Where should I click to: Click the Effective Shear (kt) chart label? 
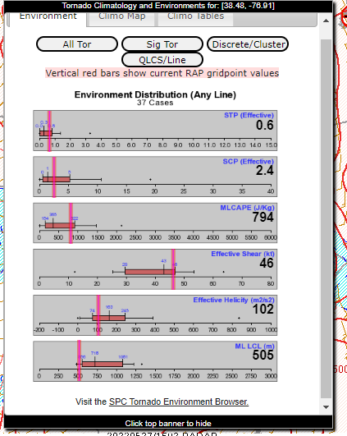243,254
